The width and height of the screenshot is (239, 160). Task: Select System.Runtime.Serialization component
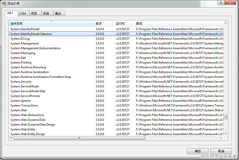pyautogui.click(x=116, y=72)
